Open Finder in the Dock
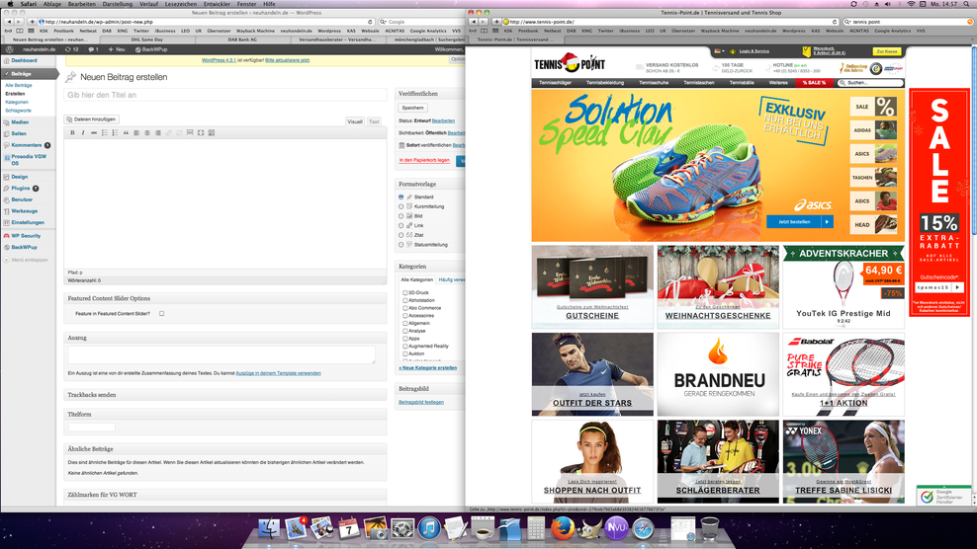Image resolution: width=977 pixels, height=549 pixels. tap(269, 528)
